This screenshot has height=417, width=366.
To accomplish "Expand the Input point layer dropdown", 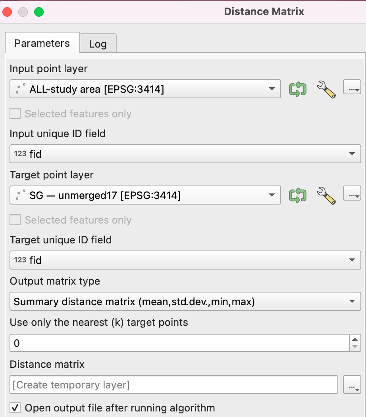I will (x=145, y=89).
